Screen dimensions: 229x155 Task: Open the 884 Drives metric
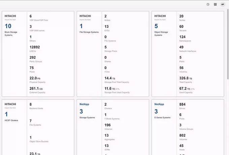[x=183, y=106]
